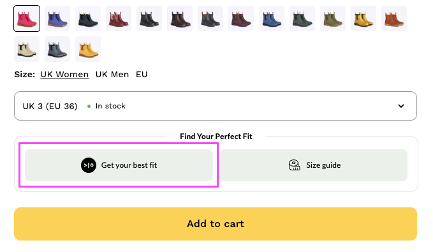Choose the cream beige boot swatch
433x252 pixels.
27,49
